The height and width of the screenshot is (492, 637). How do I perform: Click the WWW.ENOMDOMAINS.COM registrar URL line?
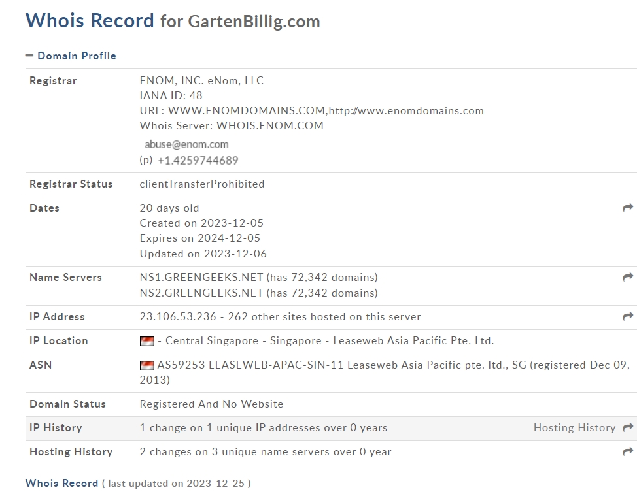(x=311, y=111)
